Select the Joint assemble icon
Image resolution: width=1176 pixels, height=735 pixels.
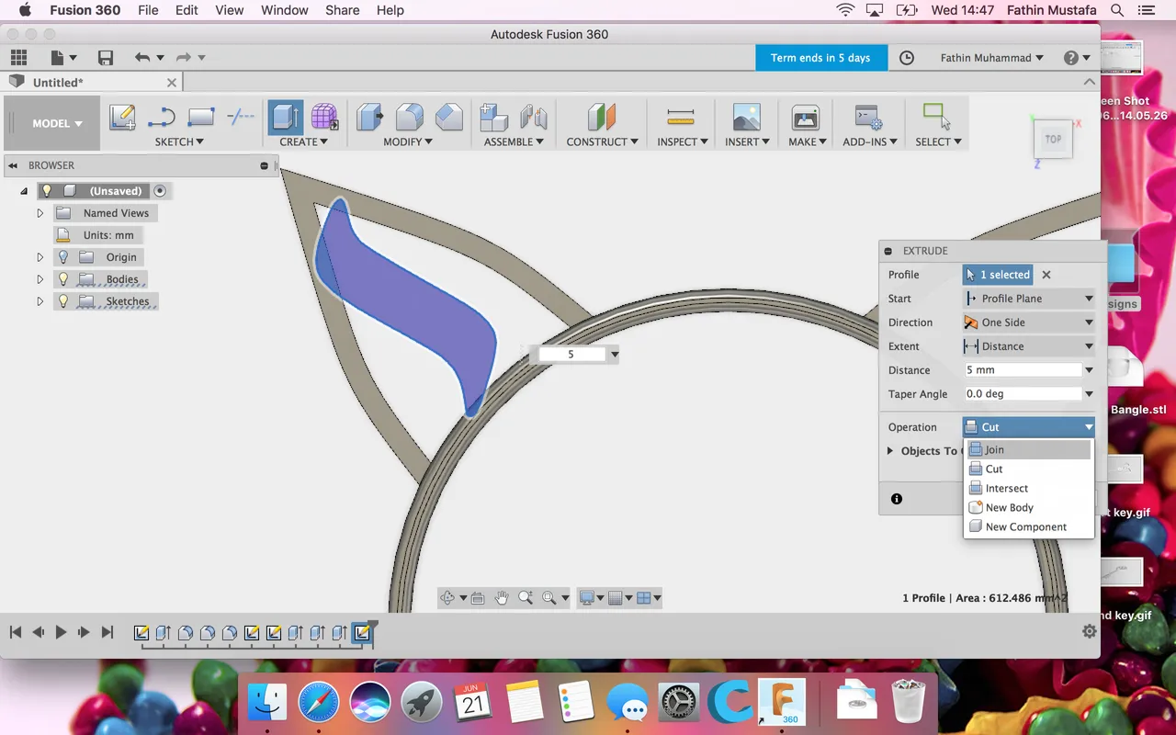[x=534, y=118]
